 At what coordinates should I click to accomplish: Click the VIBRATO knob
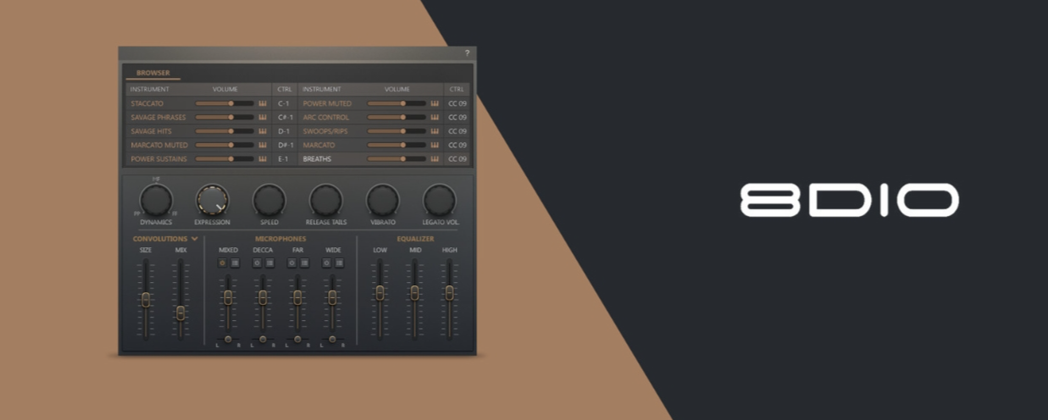382,200
